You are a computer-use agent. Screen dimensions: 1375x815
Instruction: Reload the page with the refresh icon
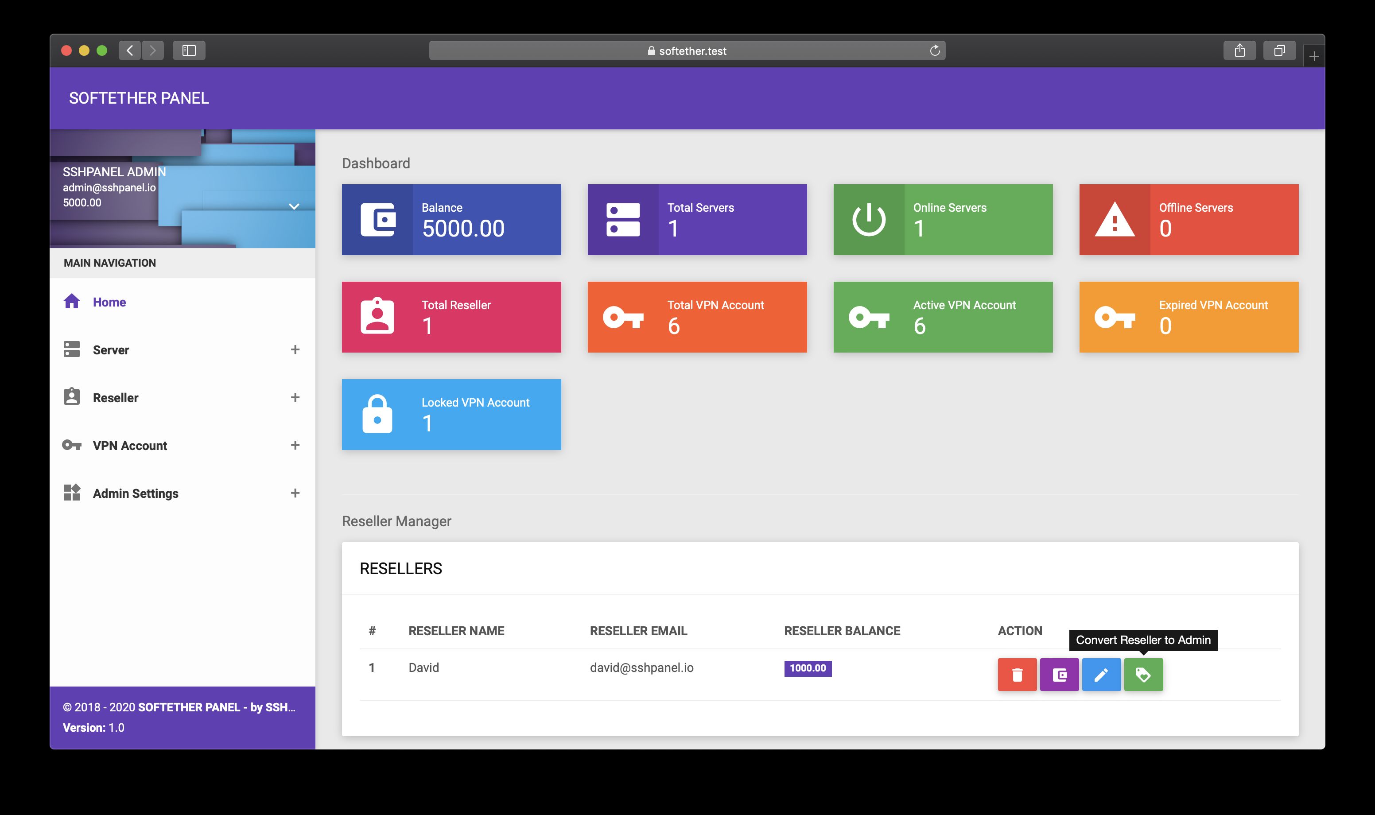935,51
